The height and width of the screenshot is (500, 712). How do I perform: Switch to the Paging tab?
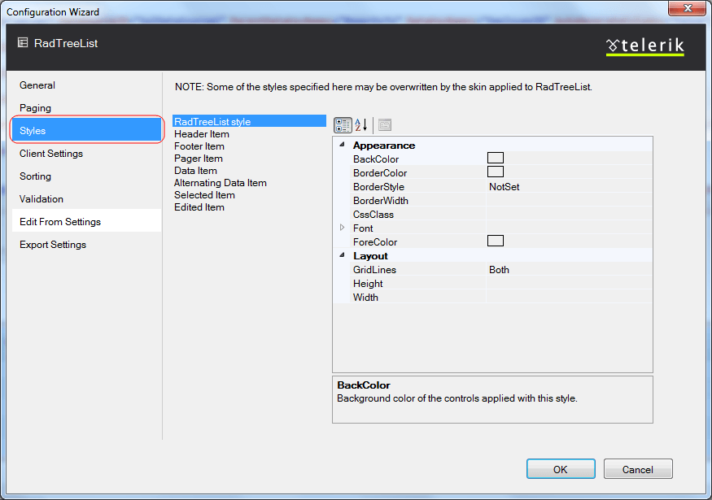pos(86,108)
